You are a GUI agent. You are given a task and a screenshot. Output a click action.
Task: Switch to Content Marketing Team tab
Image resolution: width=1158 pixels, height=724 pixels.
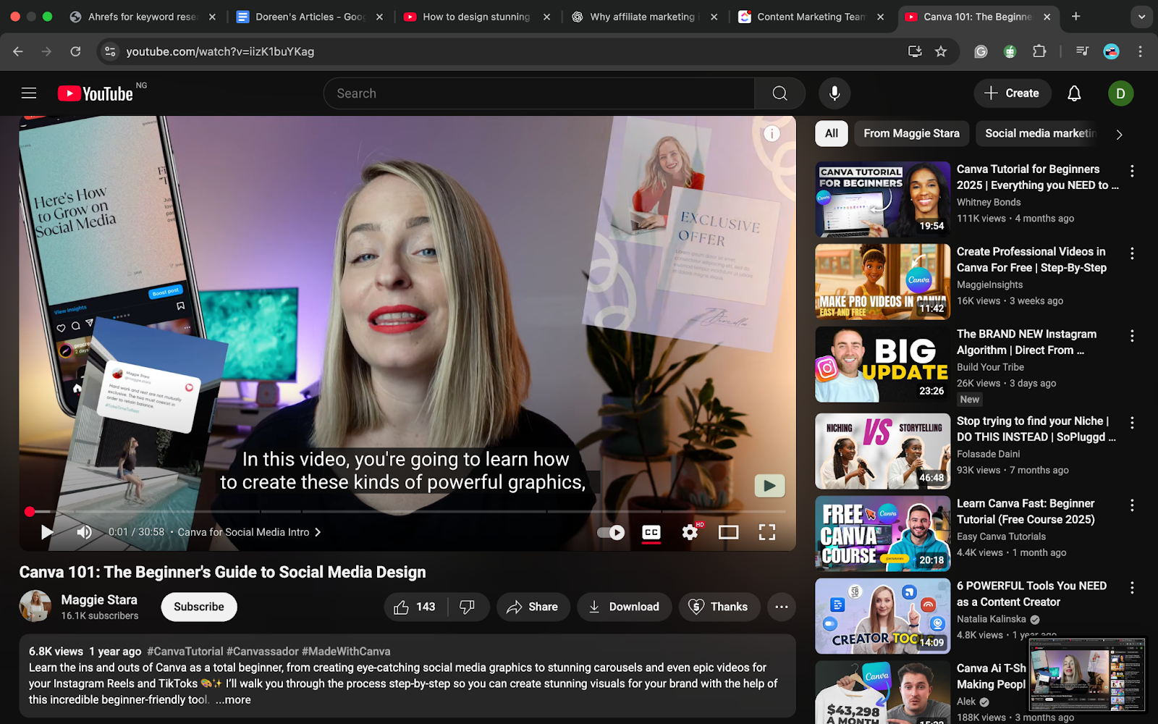click(x=811, y=17)
